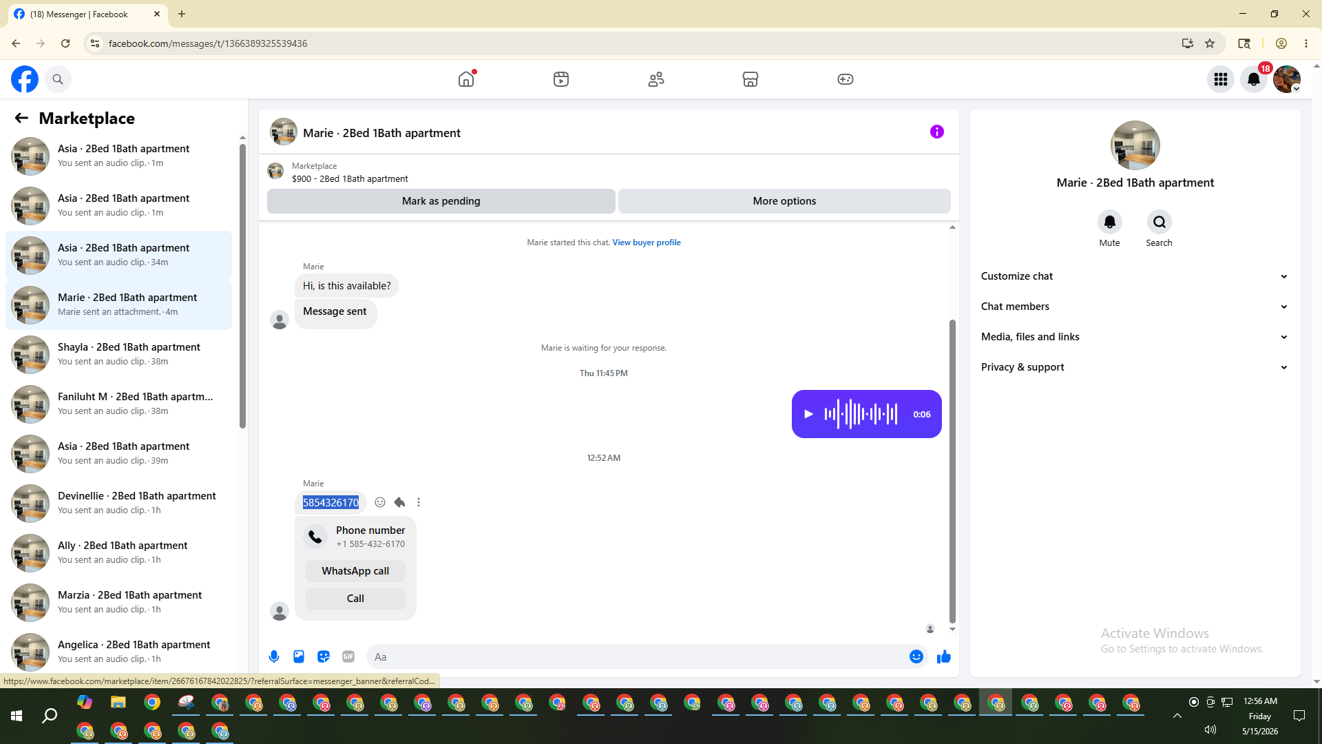Image resolution: width=1322 pixels, height=744 pixels.
Task: Open a new browser tab
Action: 182,14
